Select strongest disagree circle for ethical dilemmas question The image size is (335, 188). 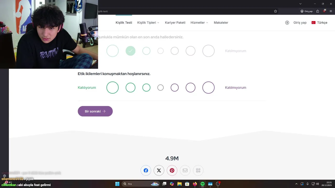[208, 87]
